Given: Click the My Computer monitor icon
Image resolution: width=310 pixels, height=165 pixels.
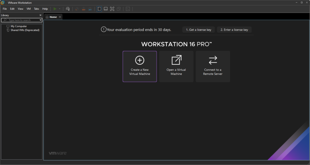Looking at the screenshot, I should (8, 26).
